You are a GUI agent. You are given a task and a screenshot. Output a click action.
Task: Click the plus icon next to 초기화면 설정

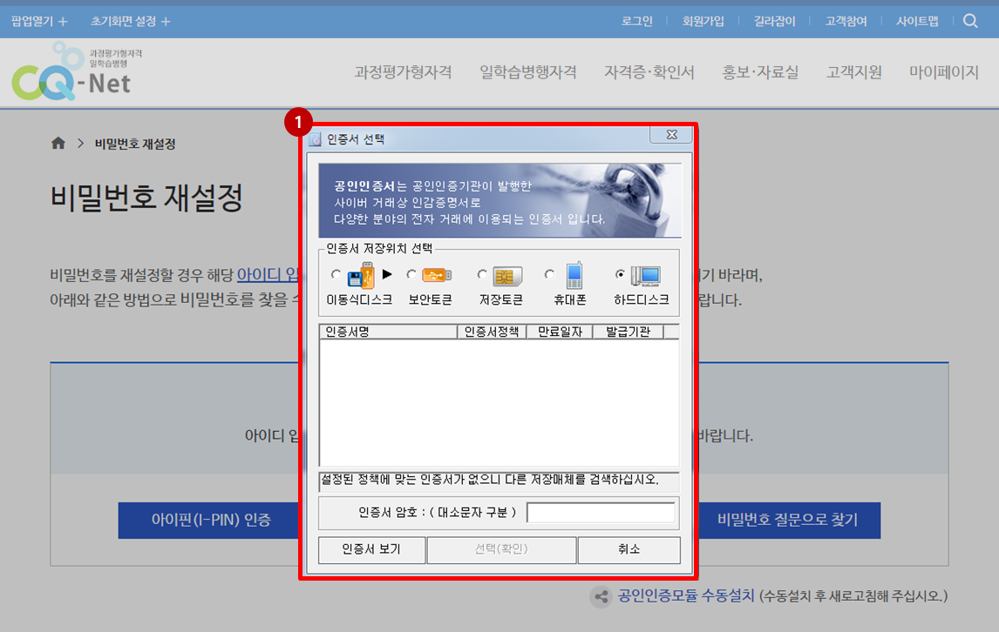click(166, 22)
